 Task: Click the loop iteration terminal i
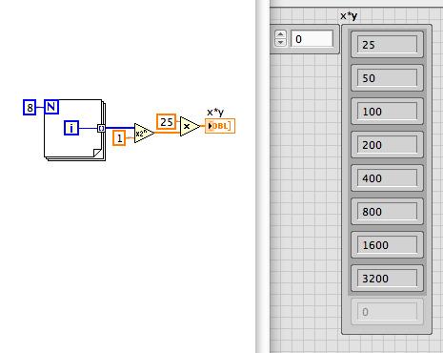[x=71, y=128]
